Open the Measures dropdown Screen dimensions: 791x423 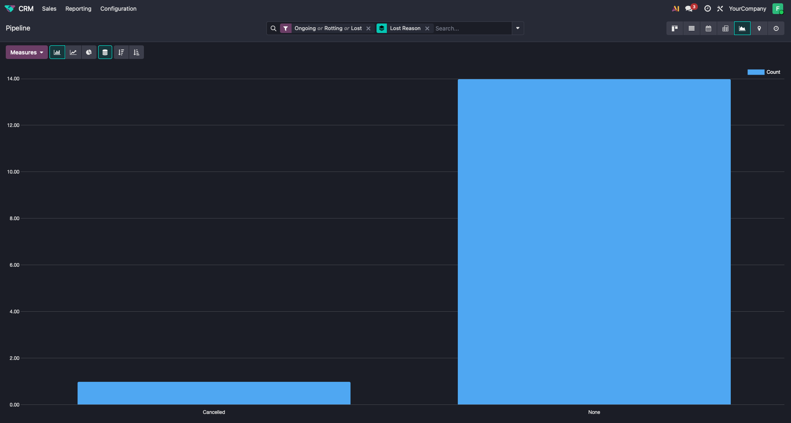(27, 52)
